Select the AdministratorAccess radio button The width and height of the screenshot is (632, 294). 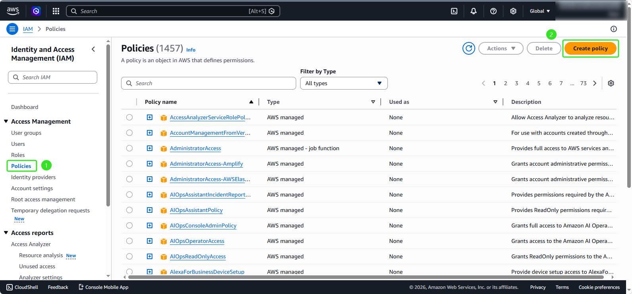(x=129, y=148)
